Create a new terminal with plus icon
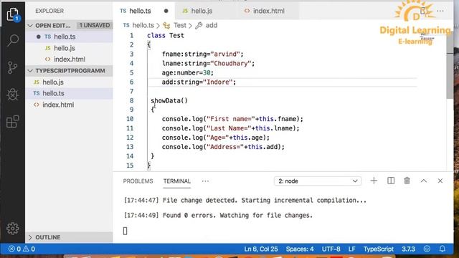The width and height of the screenshot is (459, 258). click(x=374, y=181)
